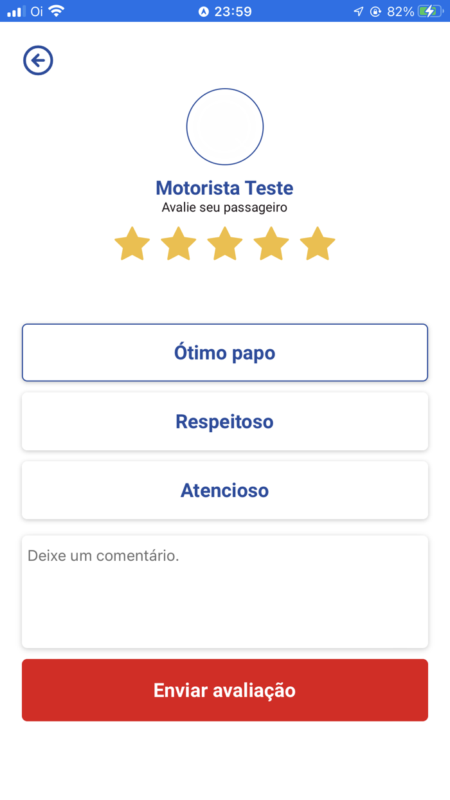Screen dimensions: 450x800
Task: Tap the 'Enviar avaliação' button
Action: (x=224, y=690)
